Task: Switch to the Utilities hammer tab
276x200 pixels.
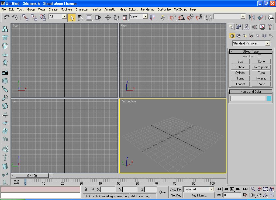Action: (x=270, y=27)
